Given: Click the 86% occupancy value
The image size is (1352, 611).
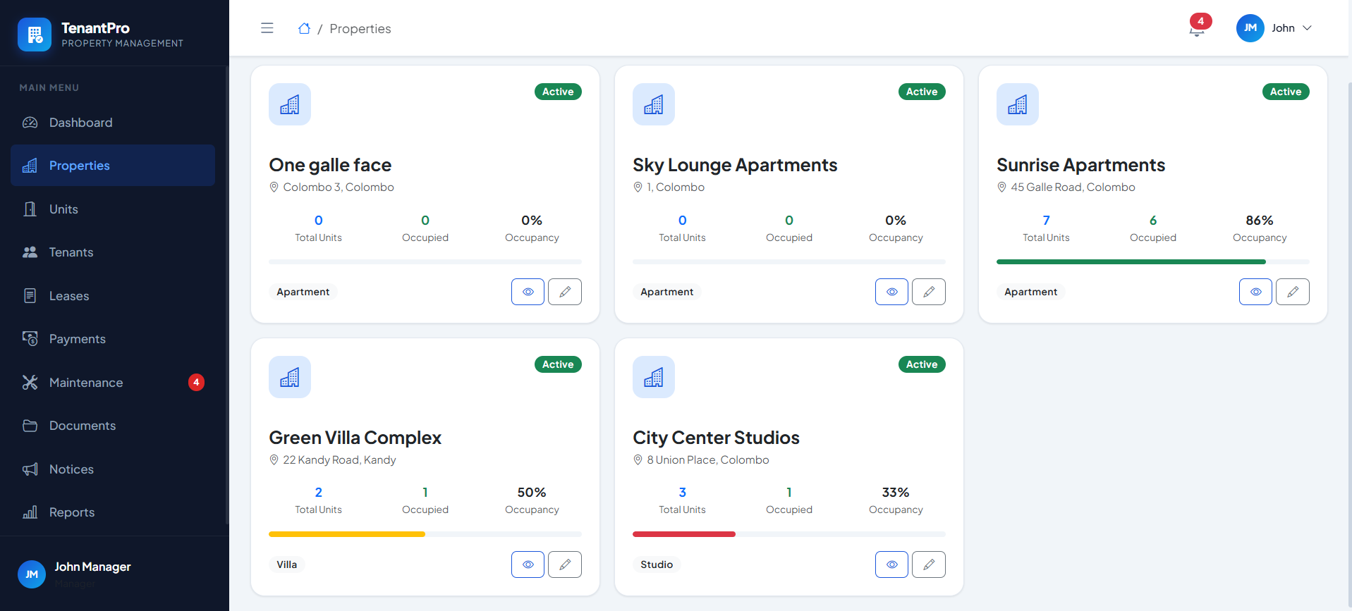Looking at the screenshot, I should coord(1260,221).
